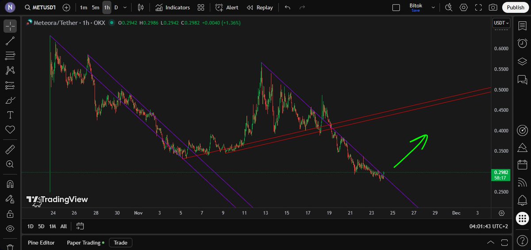Select the 1M date range
The image size is (531, 250).
(52, 226)
